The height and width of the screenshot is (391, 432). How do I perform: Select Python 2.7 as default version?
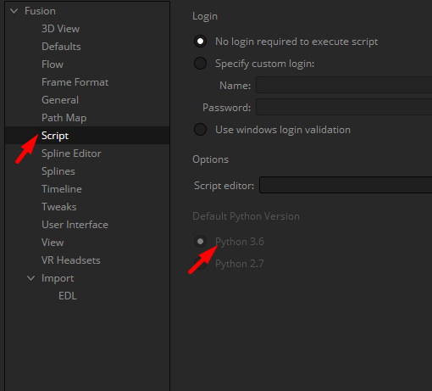[x=200, y=264]
